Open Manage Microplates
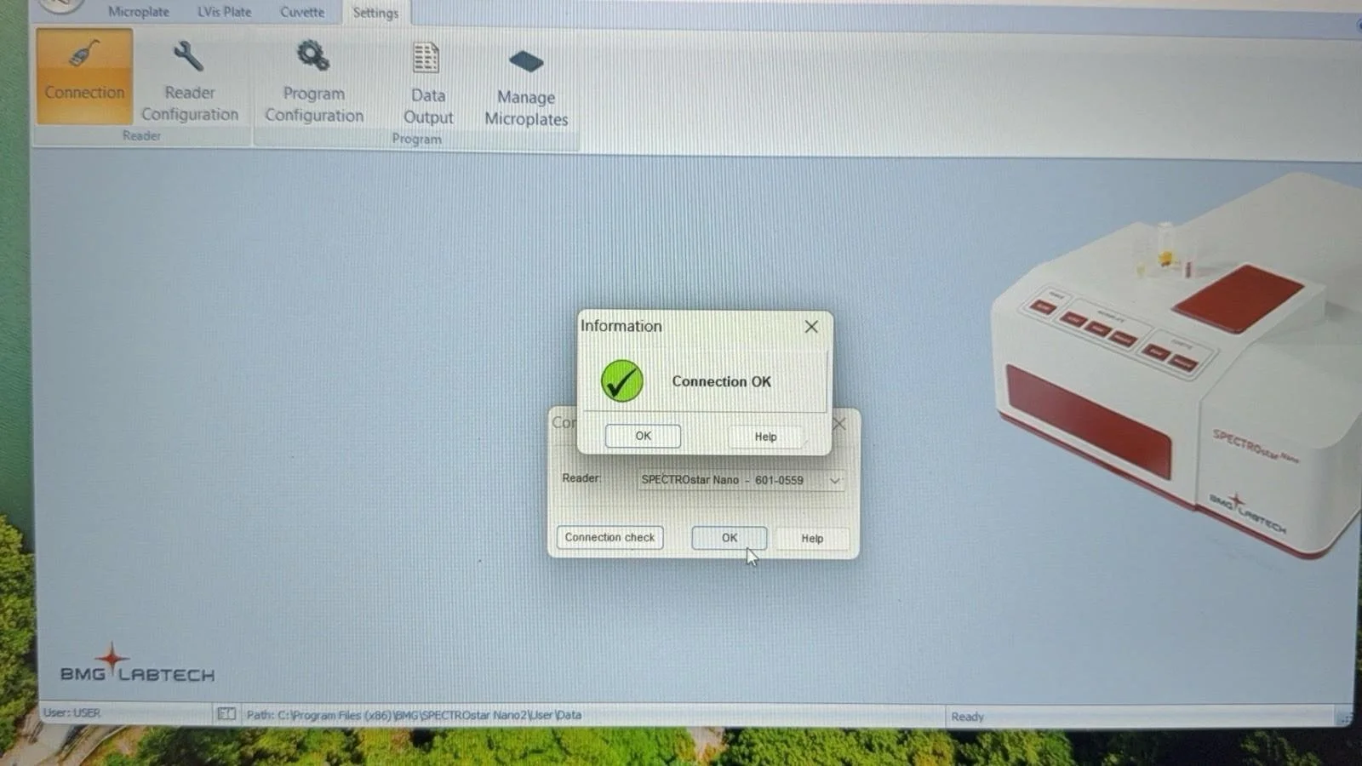Viewport: 1362px width, 766px height. pos(525,89)
